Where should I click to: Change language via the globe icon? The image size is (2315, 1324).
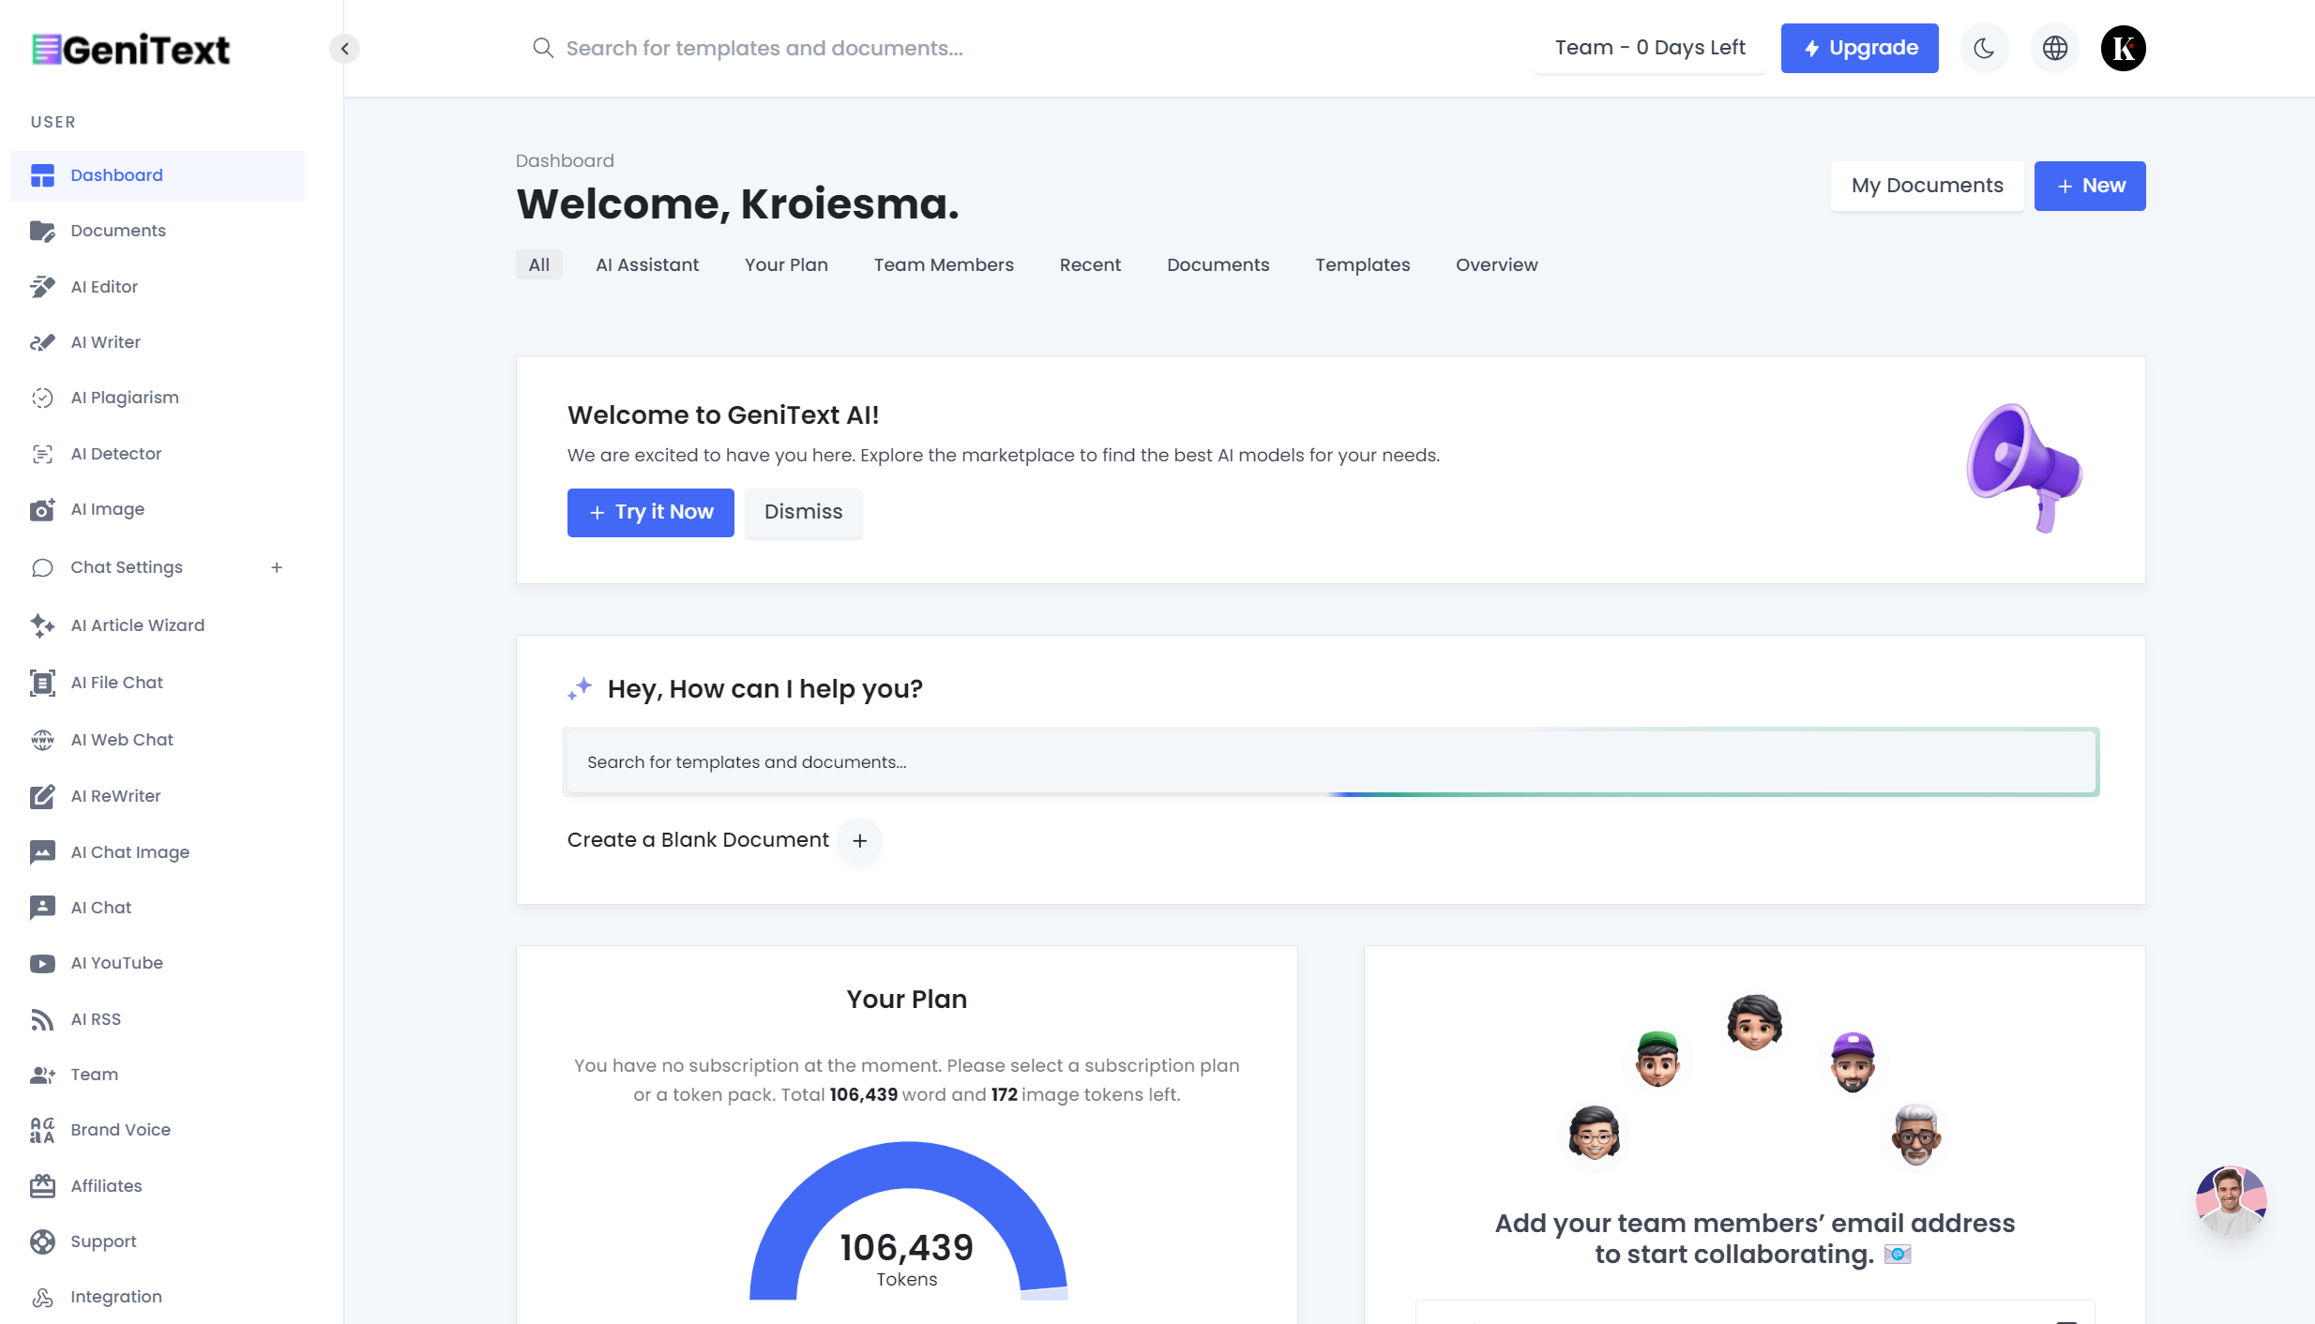pos(2054,48)
